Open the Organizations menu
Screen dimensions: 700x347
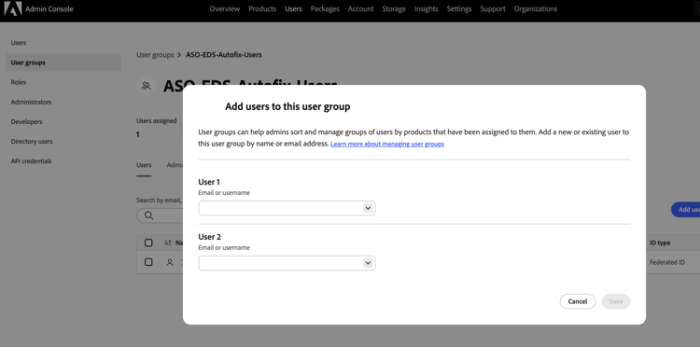536,9
